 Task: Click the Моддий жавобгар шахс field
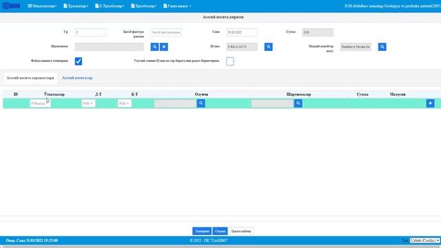(x=356, y=47)
